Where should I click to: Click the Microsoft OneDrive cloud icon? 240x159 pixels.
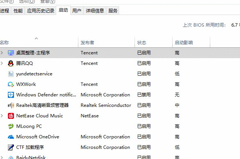11,137
